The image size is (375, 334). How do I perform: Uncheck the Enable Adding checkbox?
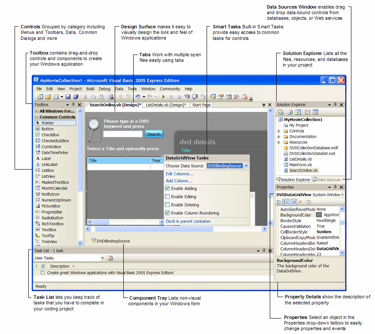tap(168, 188)
